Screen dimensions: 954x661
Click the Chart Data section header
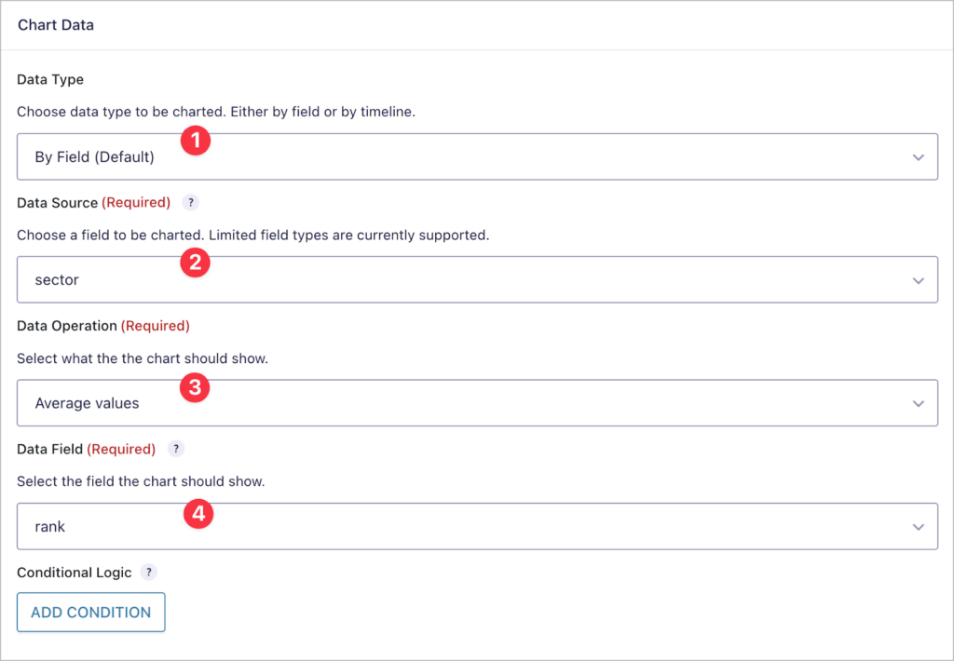[x=55, y=25]
